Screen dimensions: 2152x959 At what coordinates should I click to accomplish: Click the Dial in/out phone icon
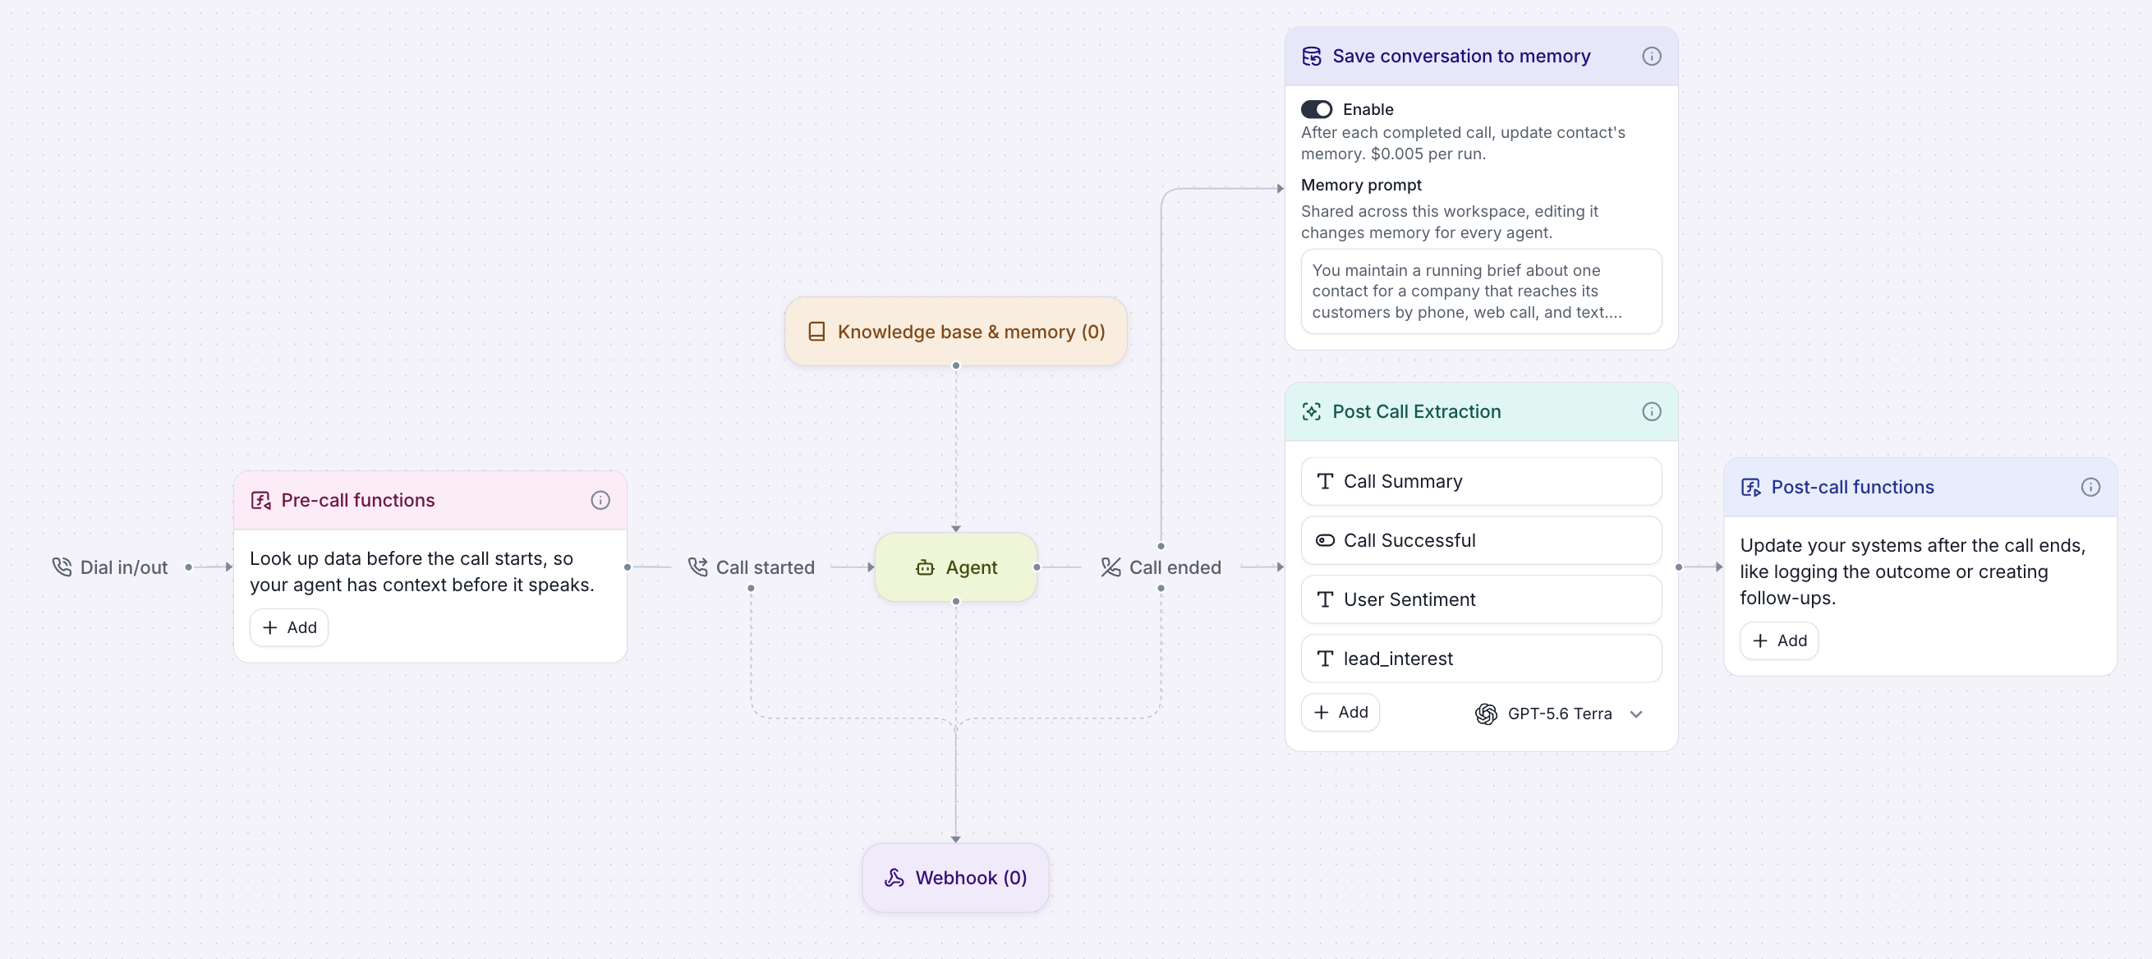(62, 567)
